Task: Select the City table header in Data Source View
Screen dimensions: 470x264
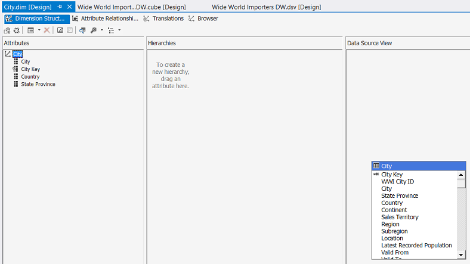Action: [x=419, y=166]
